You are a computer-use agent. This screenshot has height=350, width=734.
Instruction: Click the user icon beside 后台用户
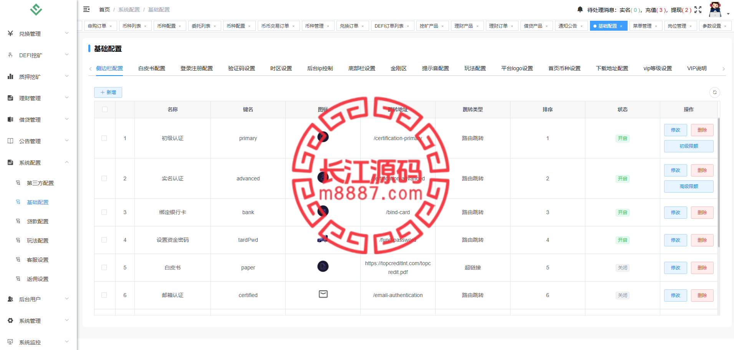[x=10, y=299]
